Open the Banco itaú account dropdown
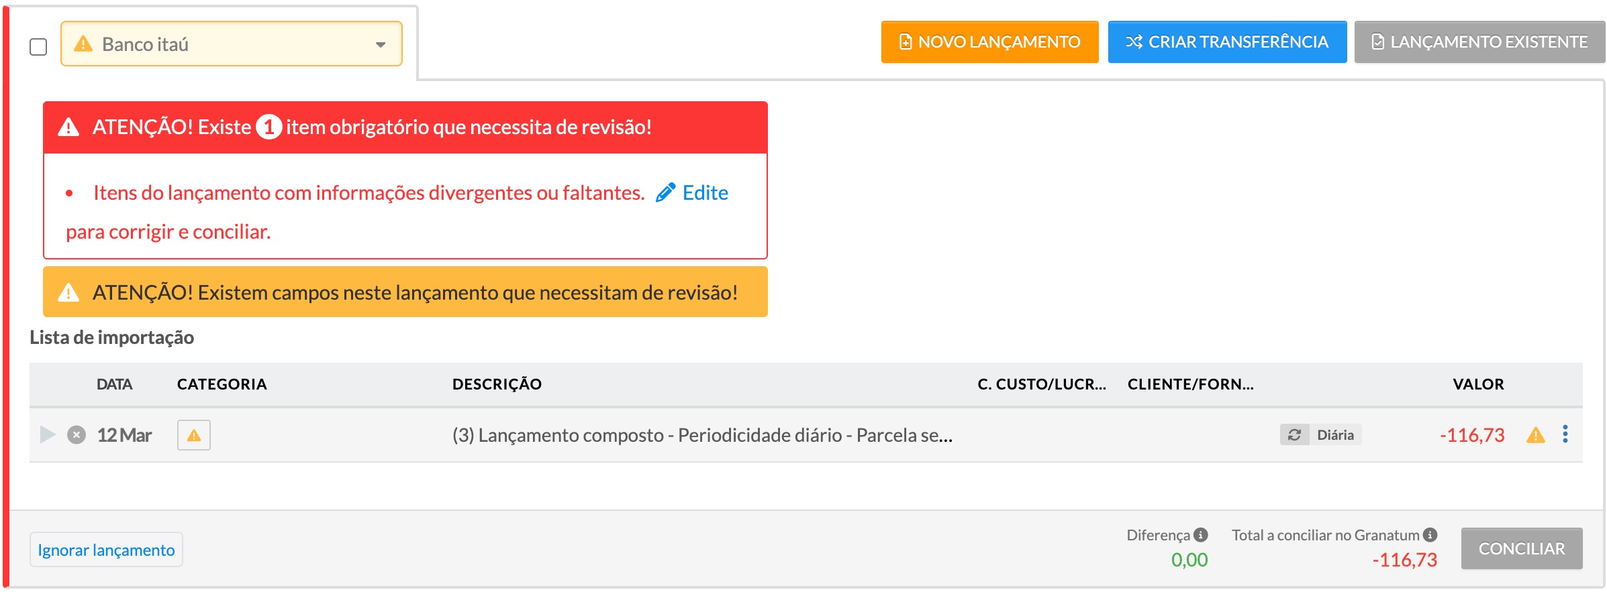1607x594 pixels. coord(232,44)
